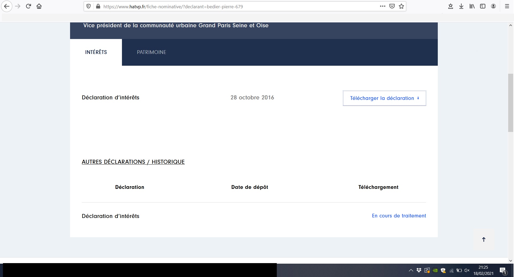Open the NVIDIA tray icon
This screenshot has width=514, height=277.
click(x=435, y=270)
